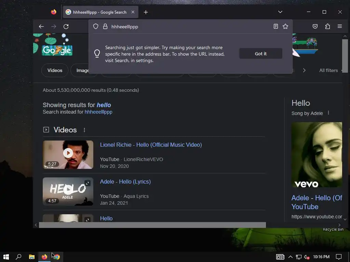
Task: Open Adele - Hello YouTube link in side panel
Action: [317, 202]
